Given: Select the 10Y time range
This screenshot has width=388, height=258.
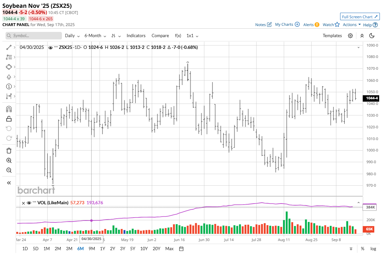Looking at the screenshot, I should (x=144, y=249).
